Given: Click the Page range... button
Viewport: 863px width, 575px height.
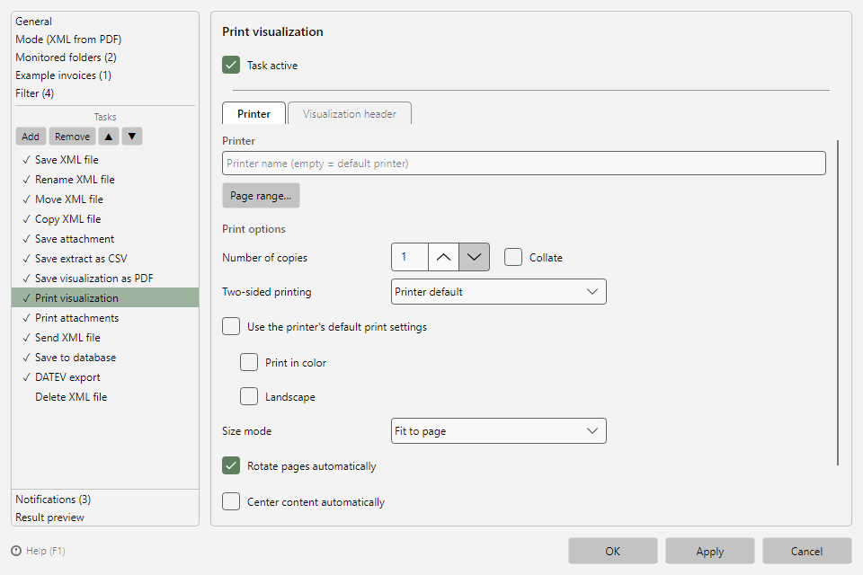Looking at the screenshot, I should click(261, 195).
